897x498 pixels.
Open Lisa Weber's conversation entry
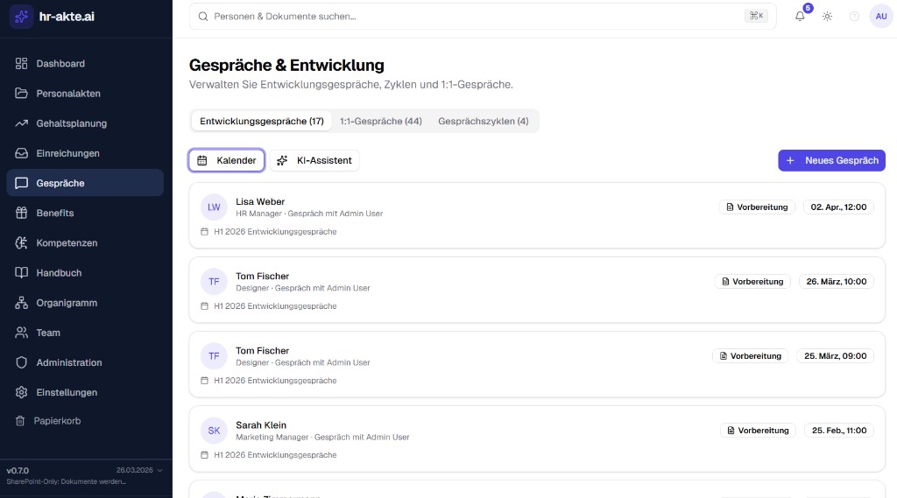point(260,202)
